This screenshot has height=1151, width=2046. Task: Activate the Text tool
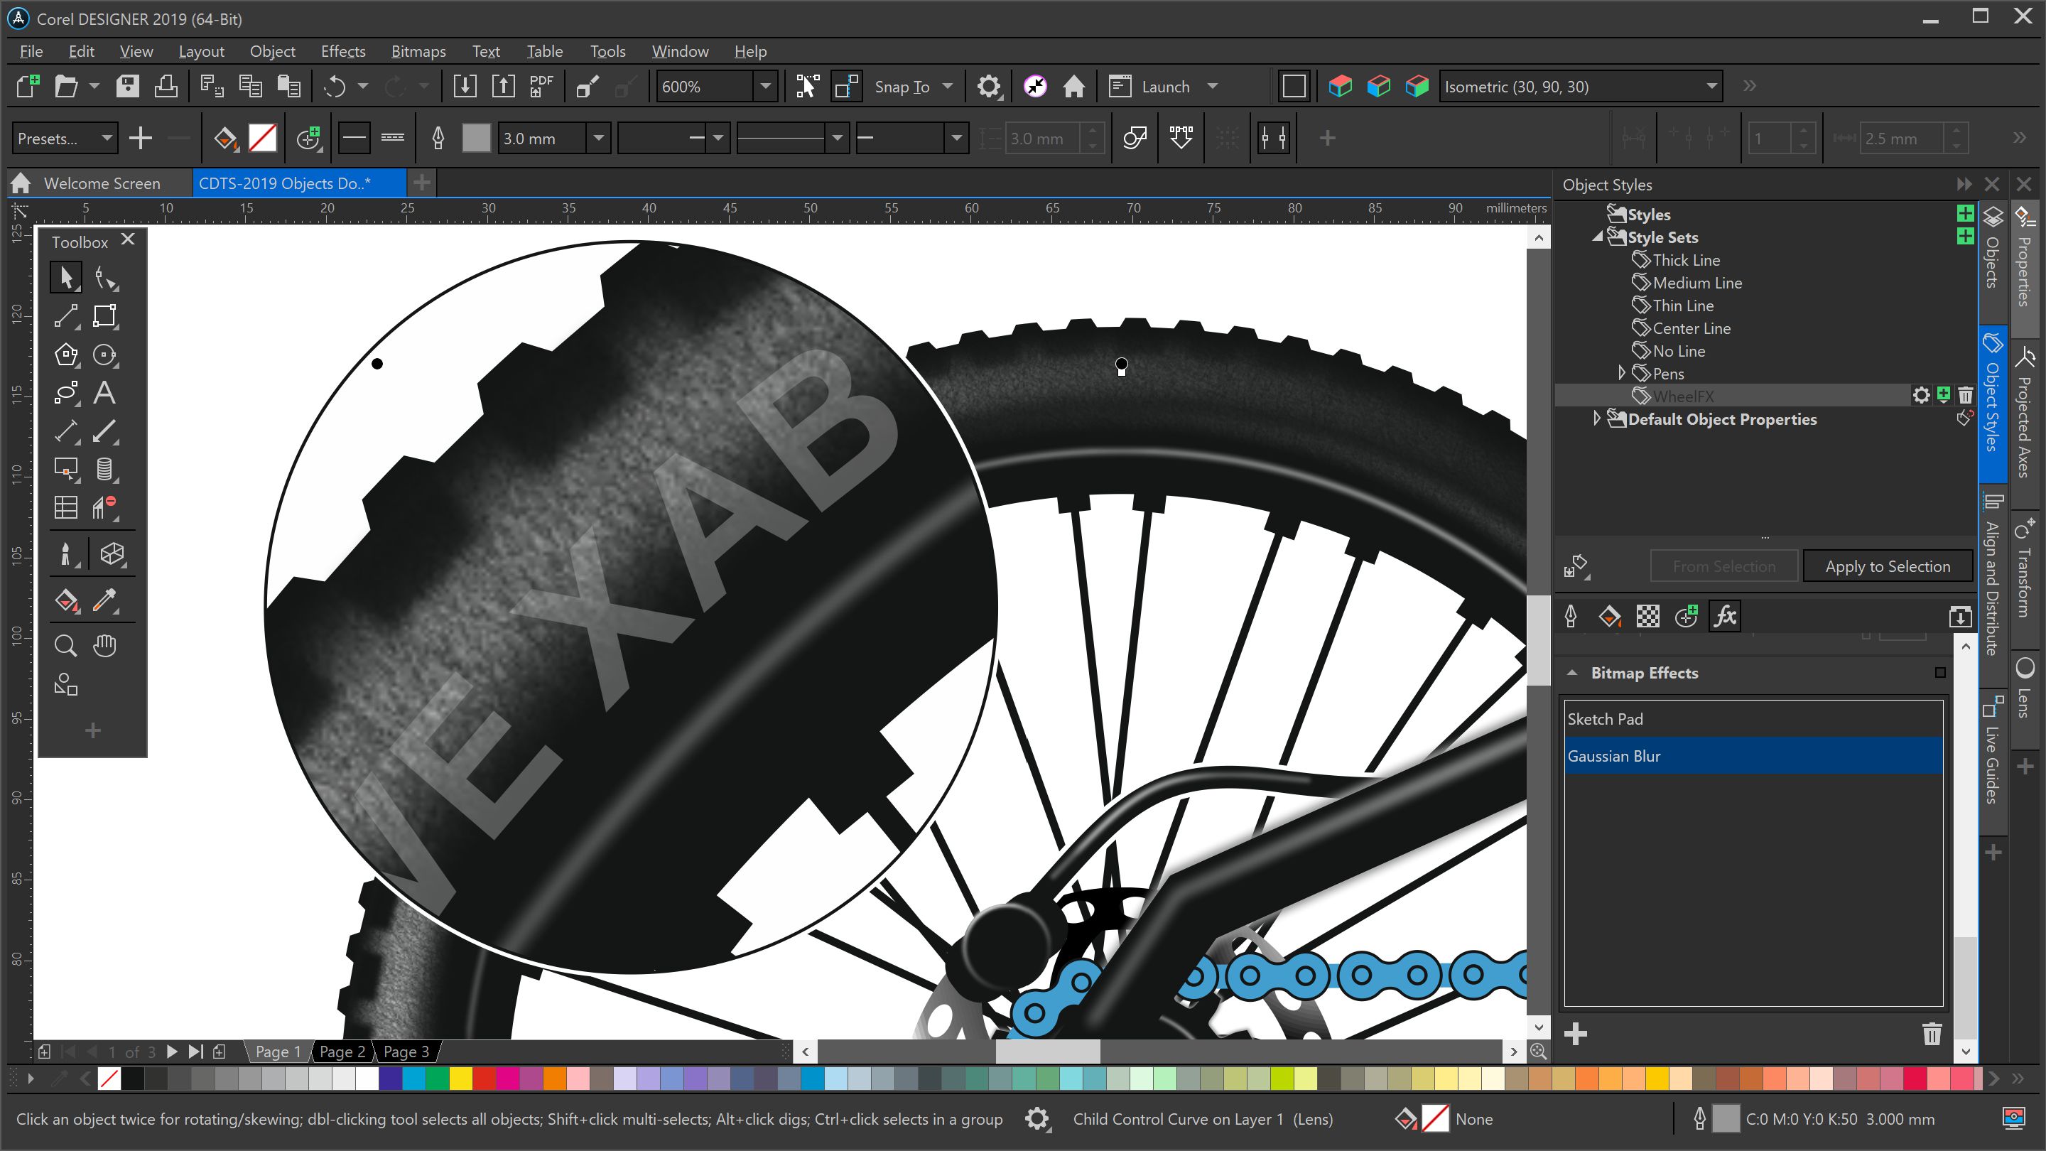pos(105,392)
